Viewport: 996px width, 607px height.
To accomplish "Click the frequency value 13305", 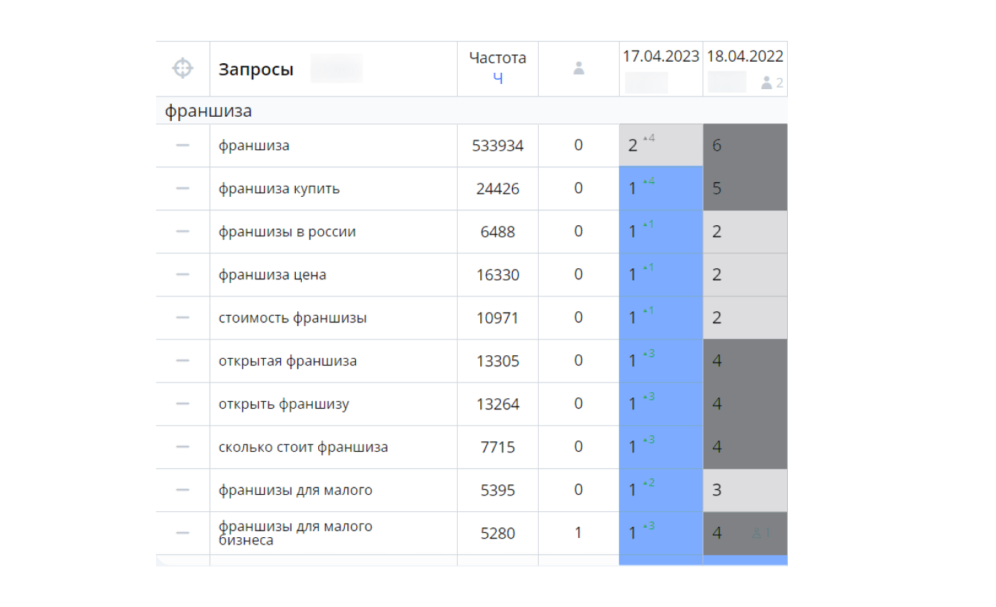I will [x=498, y=361].
